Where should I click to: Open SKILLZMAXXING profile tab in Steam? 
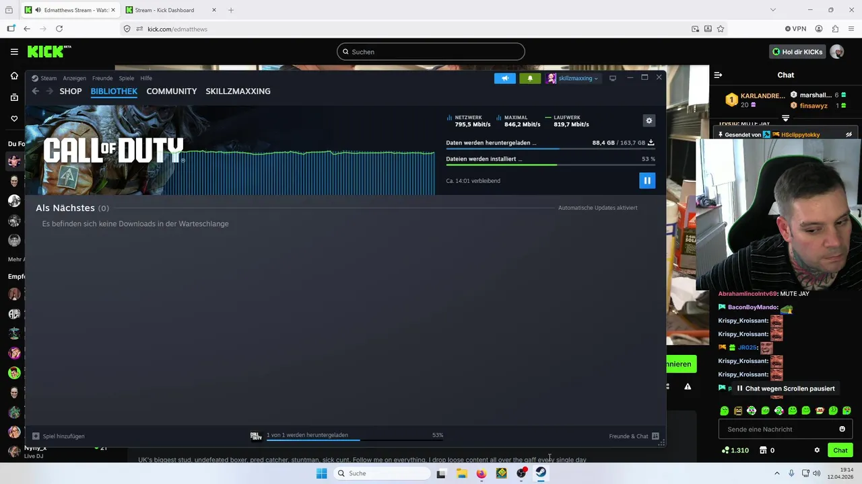(x=238, y=91)
